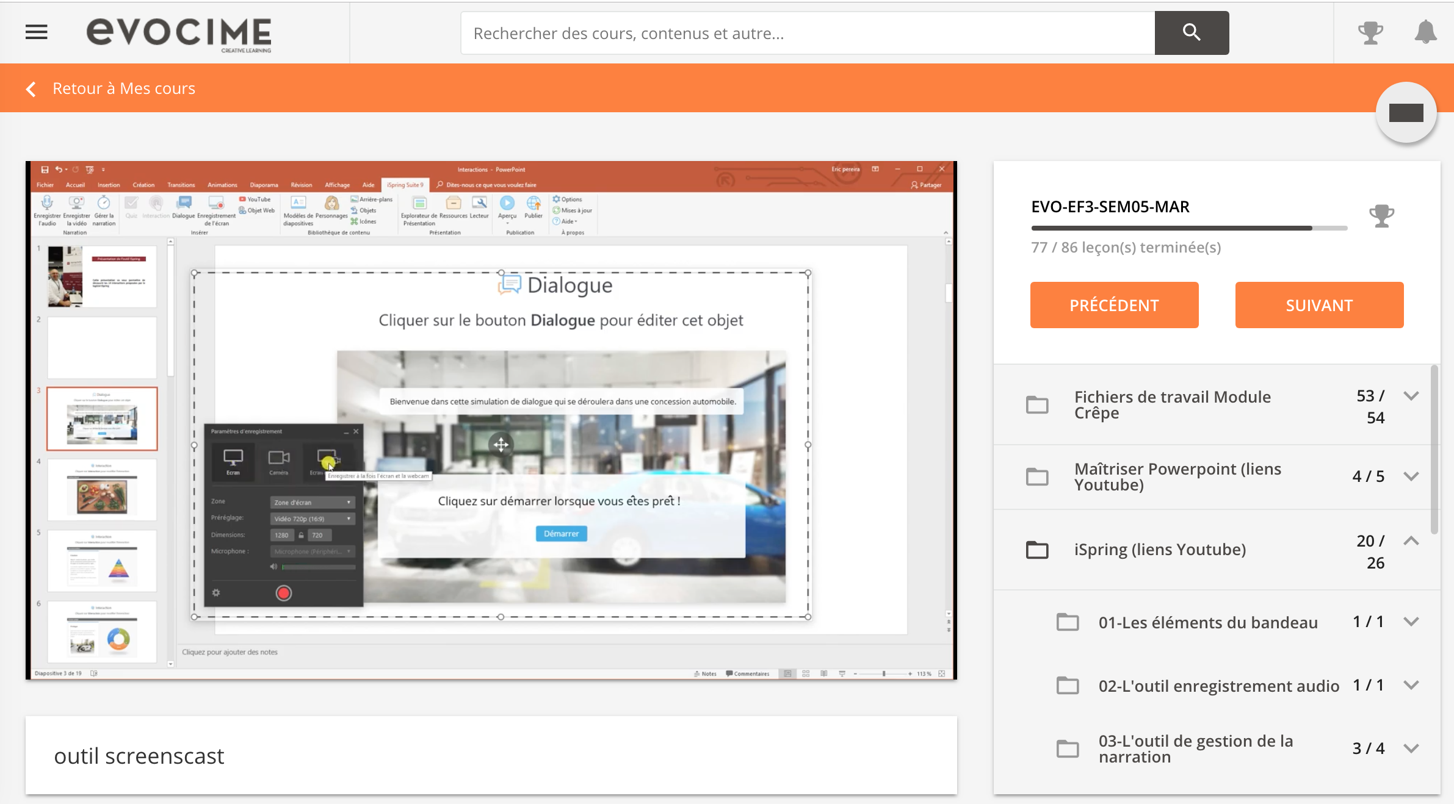Image resolution: width=1454 pixels, height=804 pixels.
Task: Expand the 02-L'outil enregistrement audio chevron
Action: click(x=1411, y=686)
